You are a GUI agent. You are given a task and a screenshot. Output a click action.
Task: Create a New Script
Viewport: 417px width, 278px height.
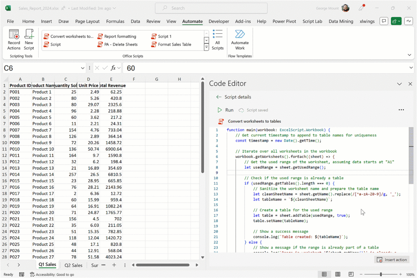[x=29, y=39]
